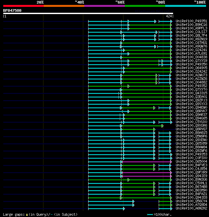This screenshot has height=217, width=209.
Task: Click the UniRef100_O24241 label
Action: pyautogui.click(x=191, y=50)
